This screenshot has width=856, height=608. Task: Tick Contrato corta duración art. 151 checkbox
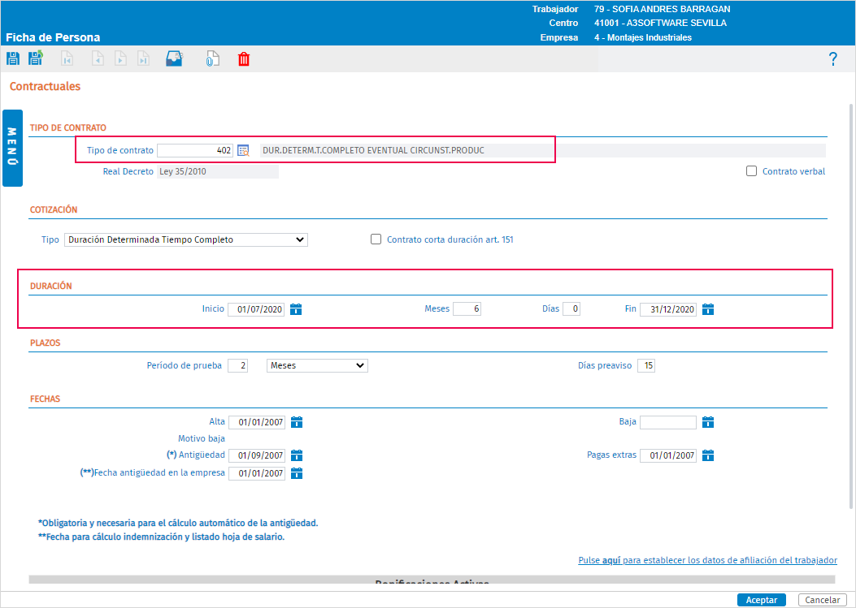(x=376, y=239)
